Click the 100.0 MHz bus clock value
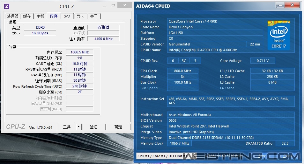The width and height of the screenshot is (304, 164). 183,82
